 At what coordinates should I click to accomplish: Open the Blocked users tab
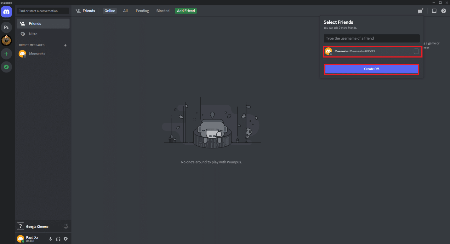click(x=163, y=11)
